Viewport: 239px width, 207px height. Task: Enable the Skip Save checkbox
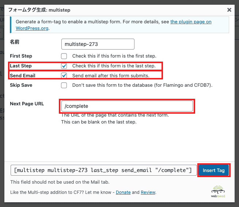(x=64, y=85)
